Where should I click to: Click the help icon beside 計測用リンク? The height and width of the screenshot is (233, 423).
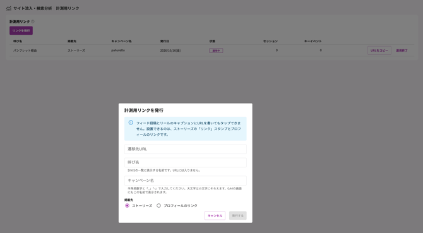coord(33,21)
